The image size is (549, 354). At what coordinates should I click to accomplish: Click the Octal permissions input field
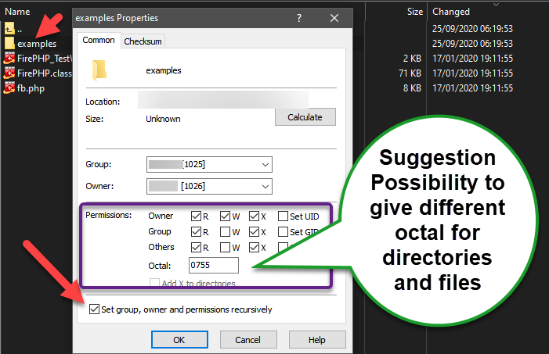coord(211,266)
